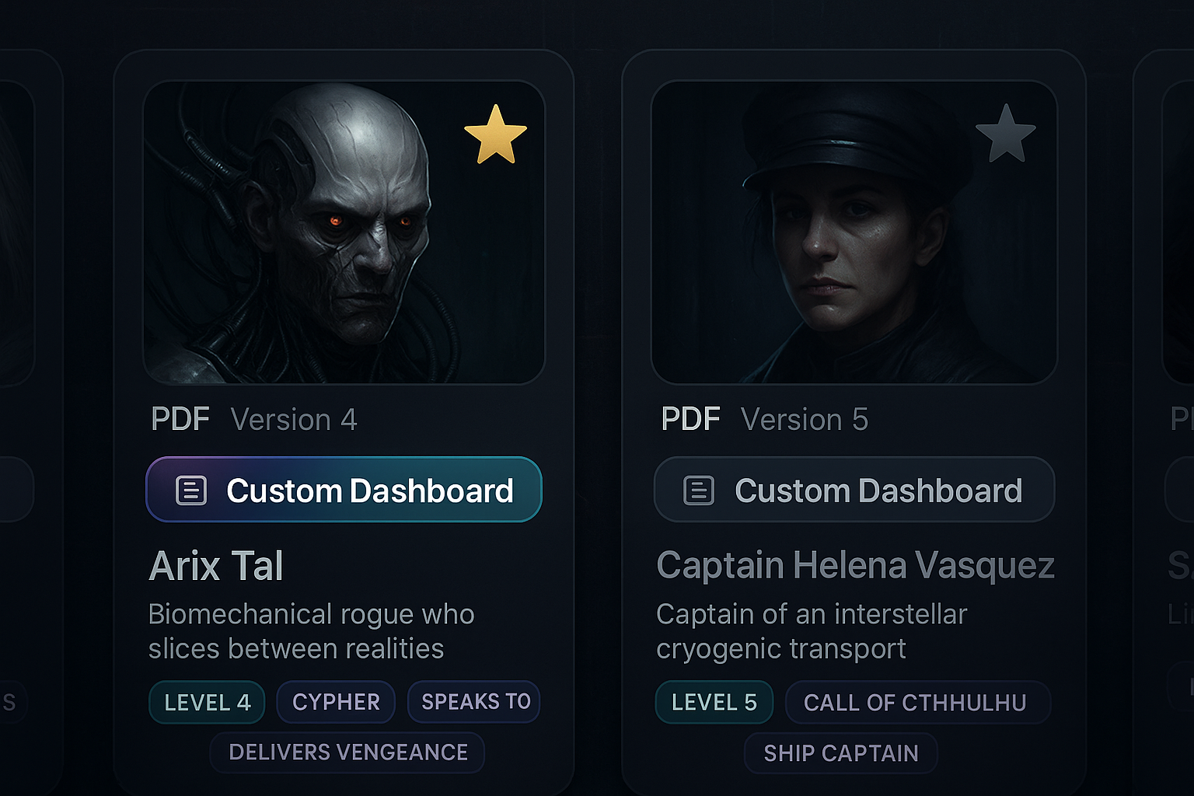Click the CALL OF CTHHULHU tag

(x=915, y=703)
